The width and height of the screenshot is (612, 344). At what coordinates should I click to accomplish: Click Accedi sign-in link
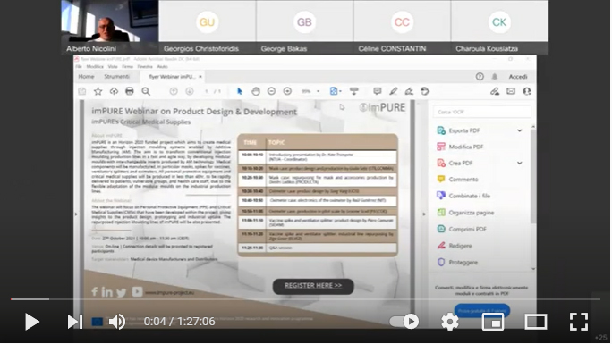coord(518,77)
